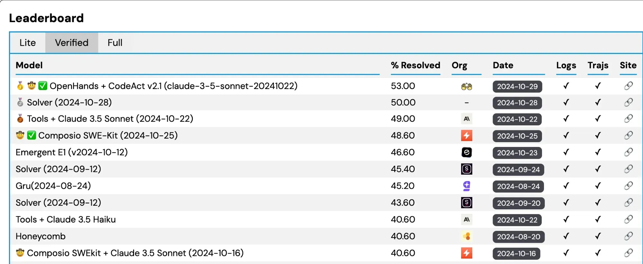Select model name "Tools + Claude 3.5 Haiku"
This screenshot has width=643, height=264.
coord(66,219)
